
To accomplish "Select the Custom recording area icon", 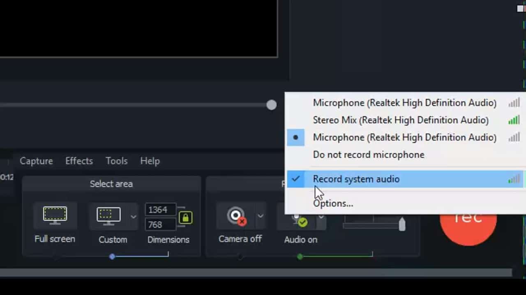I will [108, 215].
